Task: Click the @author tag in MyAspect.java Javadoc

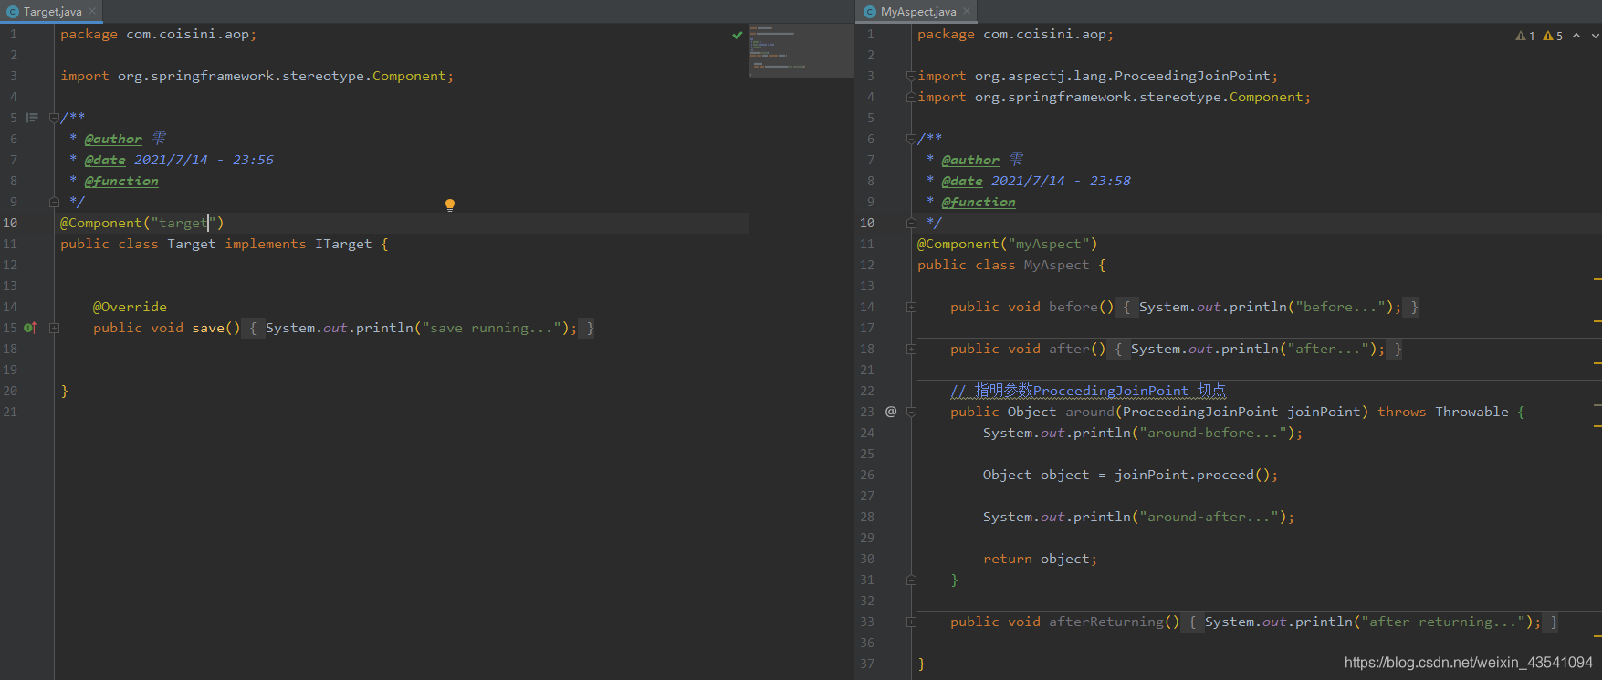Action: (970, 160)
